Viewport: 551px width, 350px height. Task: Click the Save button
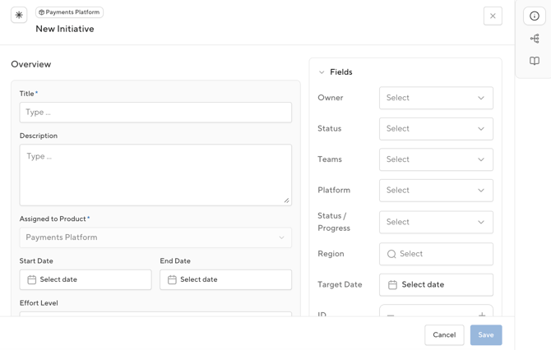pos(486,335)
